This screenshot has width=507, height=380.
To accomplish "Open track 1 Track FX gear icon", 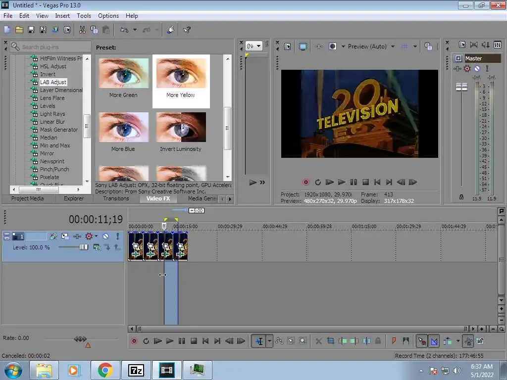I will tap(89, 236).
